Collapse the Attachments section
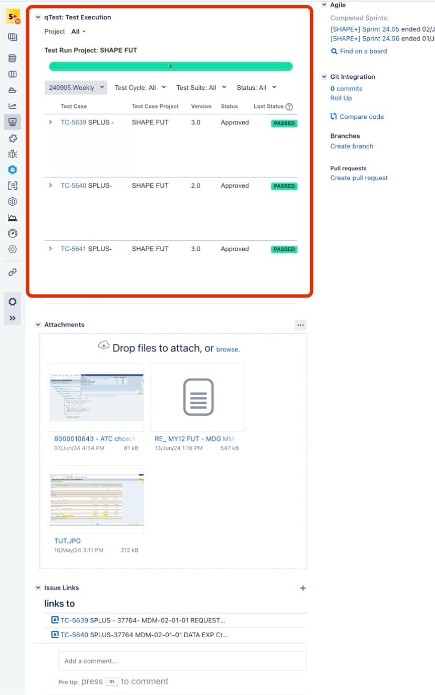The image size is (435, 695). (x=38, y=325)
